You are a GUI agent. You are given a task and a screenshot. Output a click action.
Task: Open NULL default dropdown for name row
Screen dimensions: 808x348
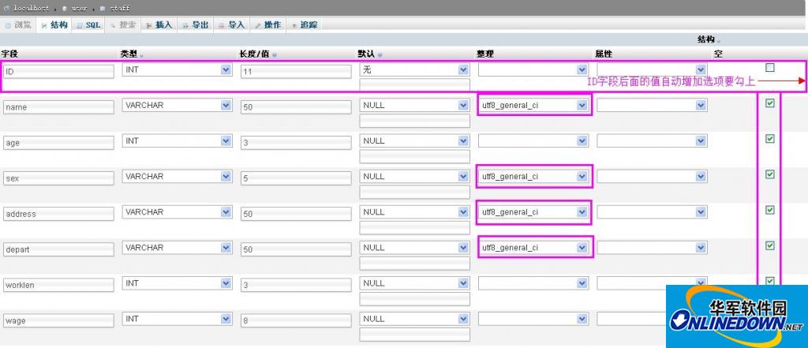point(414,105)
